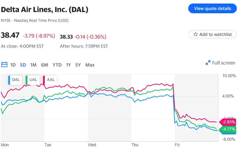
Task: Click the -2.83% AAL value tag
Action: pyautogui.click(x=228, y=122)
